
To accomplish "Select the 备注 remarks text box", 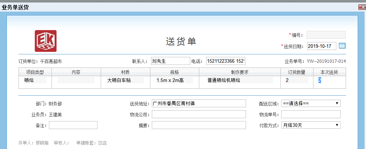I will click(x=73, y=125).
